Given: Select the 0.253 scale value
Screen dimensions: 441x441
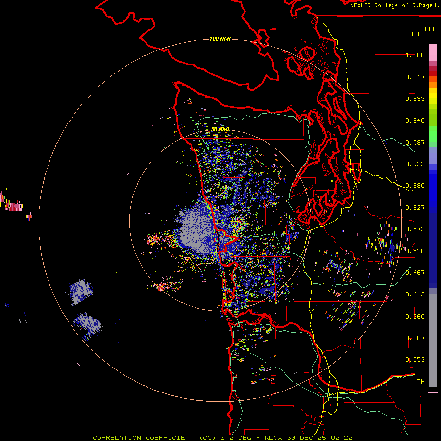Looking at the screenshot, I should [415, 360].
